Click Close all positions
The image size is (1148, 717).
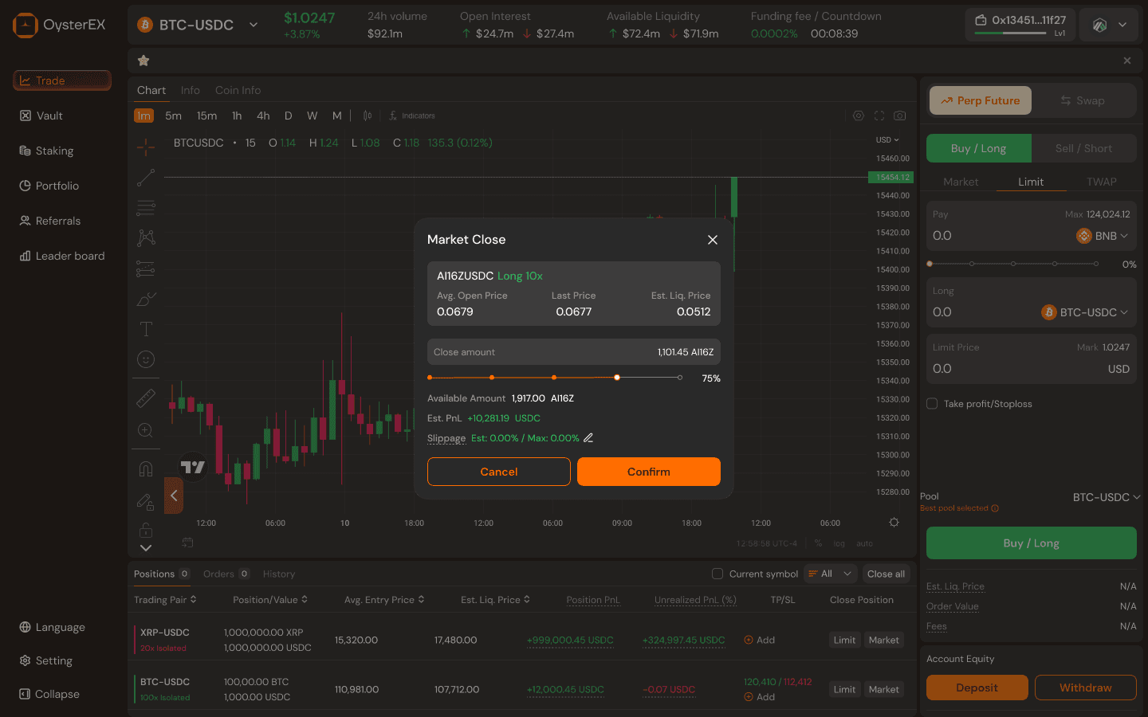(x=886, y=574)
